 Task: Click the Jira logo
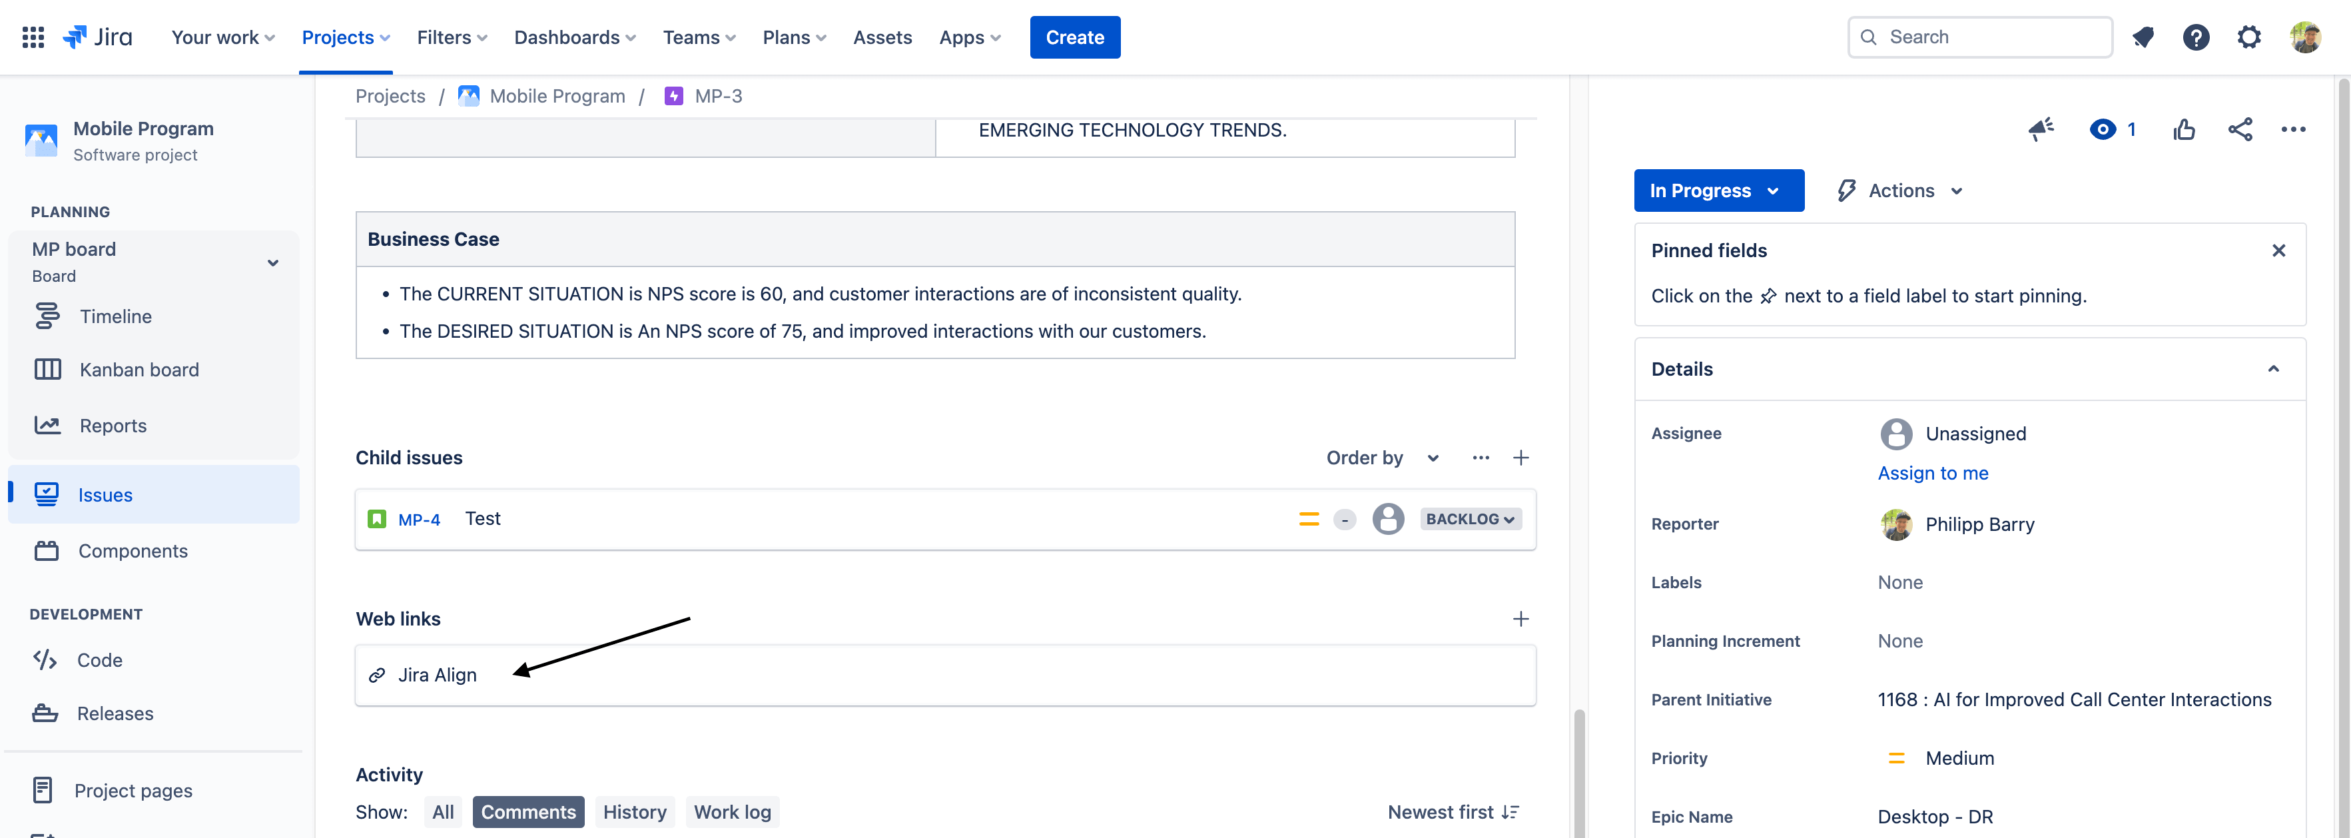coord(97,37)
